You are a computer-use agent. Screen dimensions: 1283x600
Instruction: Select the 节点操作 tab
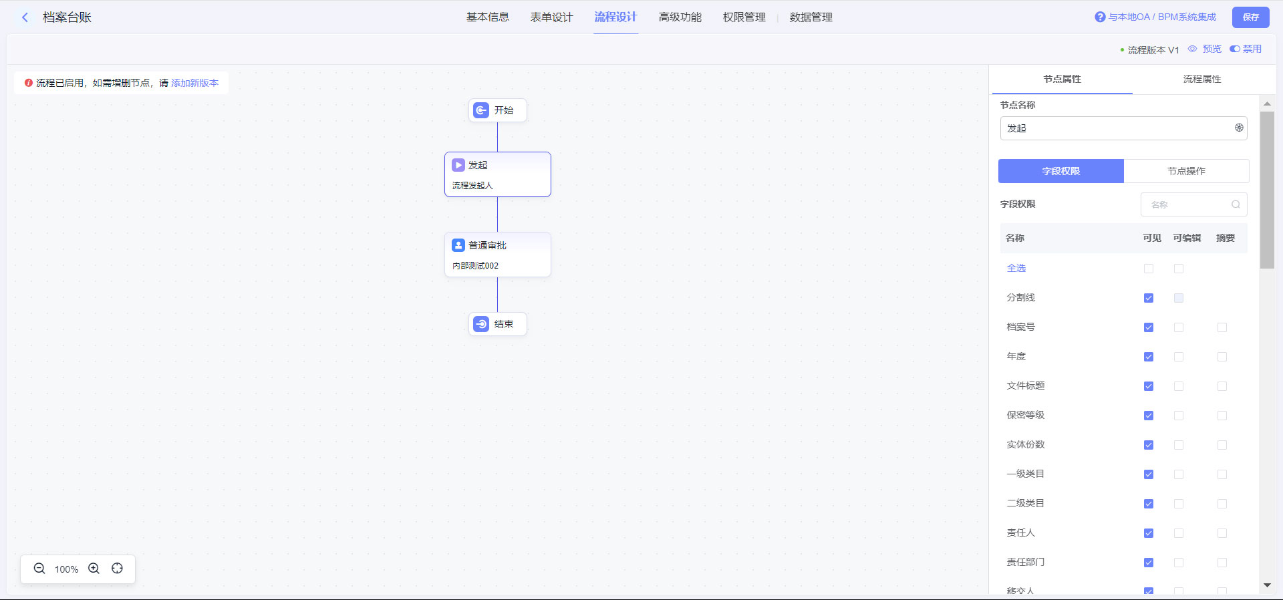pyautogui.click(x=1186, y=171)
